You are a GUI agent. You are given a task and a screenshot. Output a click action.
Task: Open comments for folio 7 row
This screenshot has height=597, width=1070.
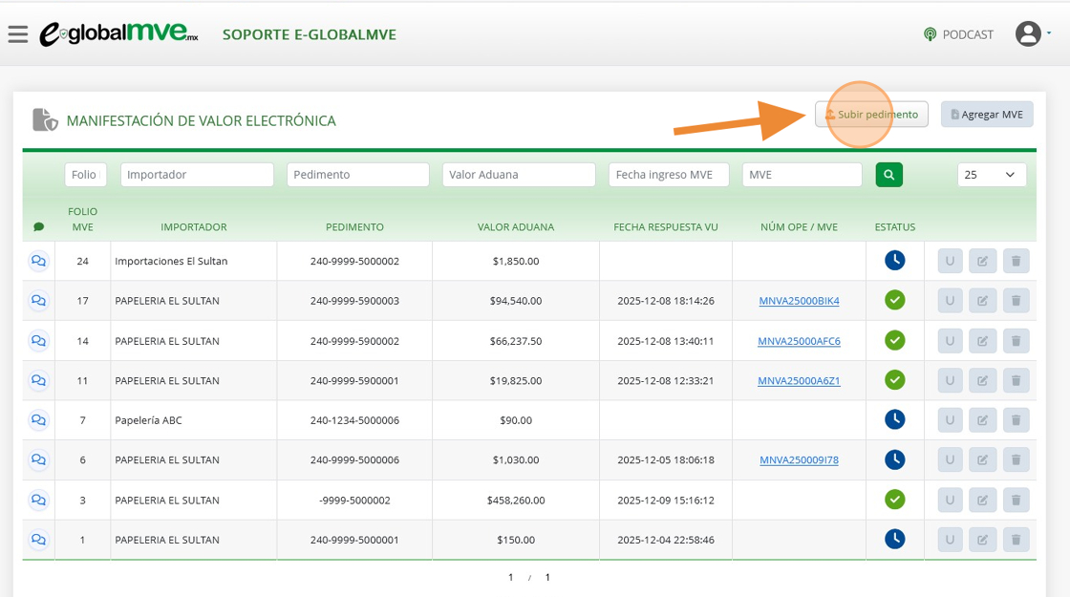39,420
